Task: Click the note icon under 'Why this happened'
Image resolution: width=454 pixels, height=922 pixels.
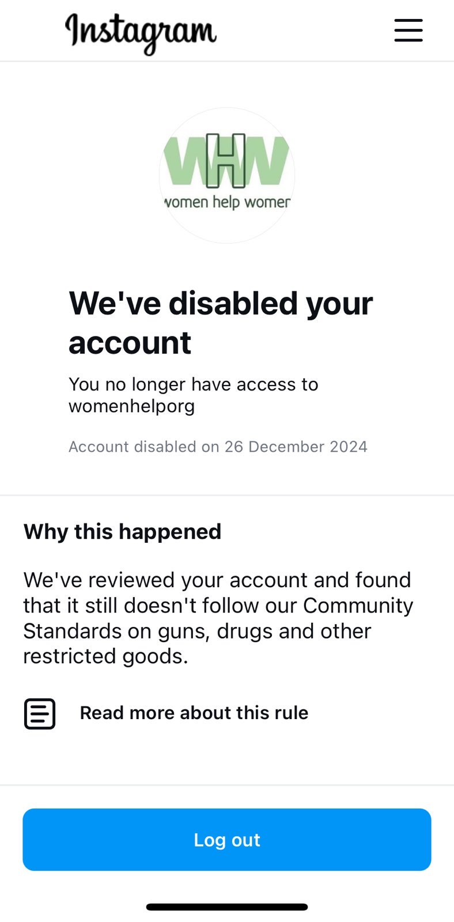Action: click(39, 713)
